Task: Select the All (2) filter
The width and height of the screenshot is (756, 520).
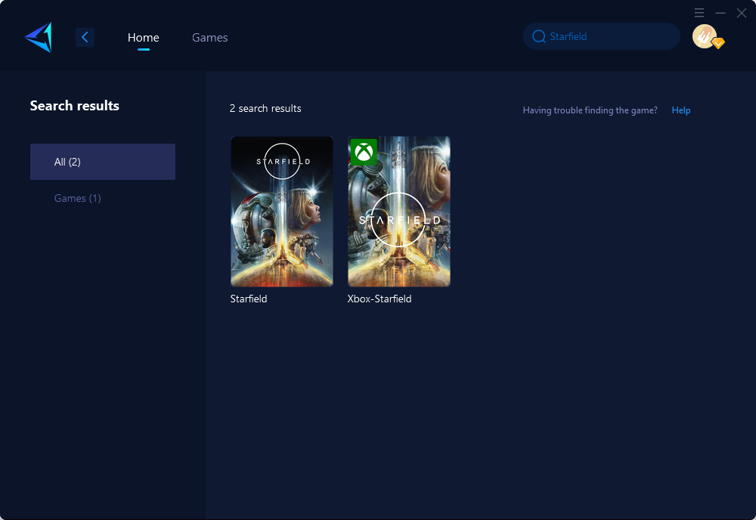Action: [x=103, y=162]
